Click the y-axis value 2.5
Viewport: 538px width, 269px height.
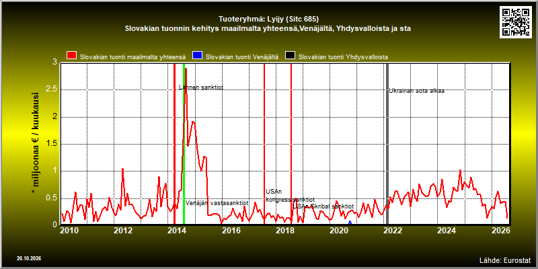pos(52,89)
